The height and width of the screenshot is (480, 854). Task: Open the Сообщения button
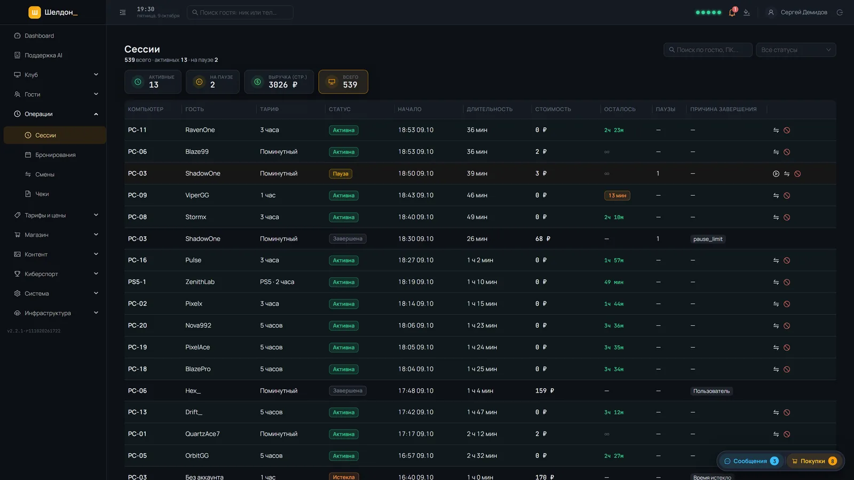(751, 461)
